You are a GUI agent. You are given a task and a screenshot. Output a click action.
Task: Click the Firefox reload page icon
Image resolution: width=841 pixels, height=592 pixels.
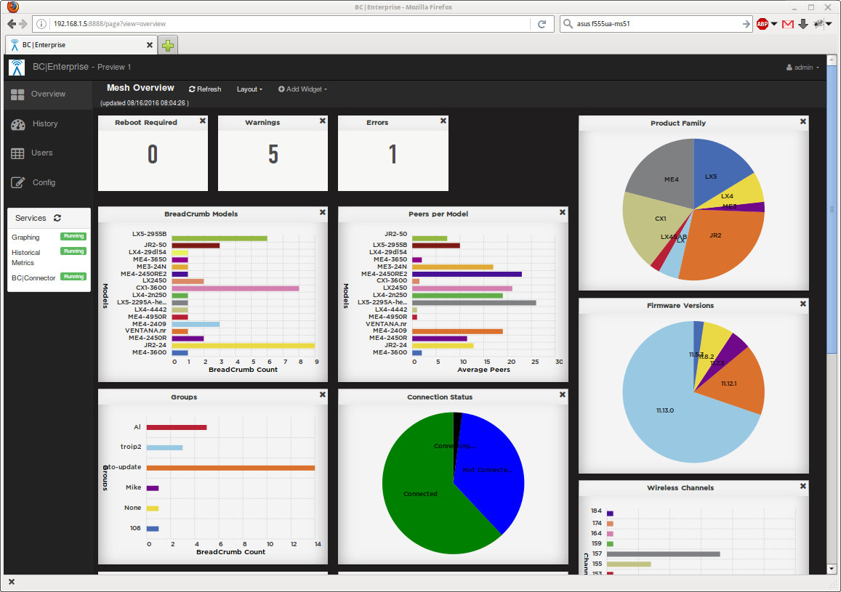click(x=542, y=24)
